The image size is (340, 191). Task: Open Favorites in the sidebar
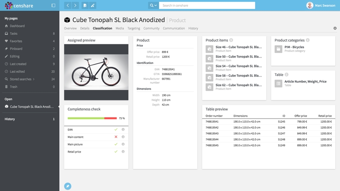16,41
